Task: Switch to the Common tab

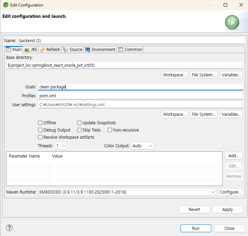Action: tap(130, 50)
